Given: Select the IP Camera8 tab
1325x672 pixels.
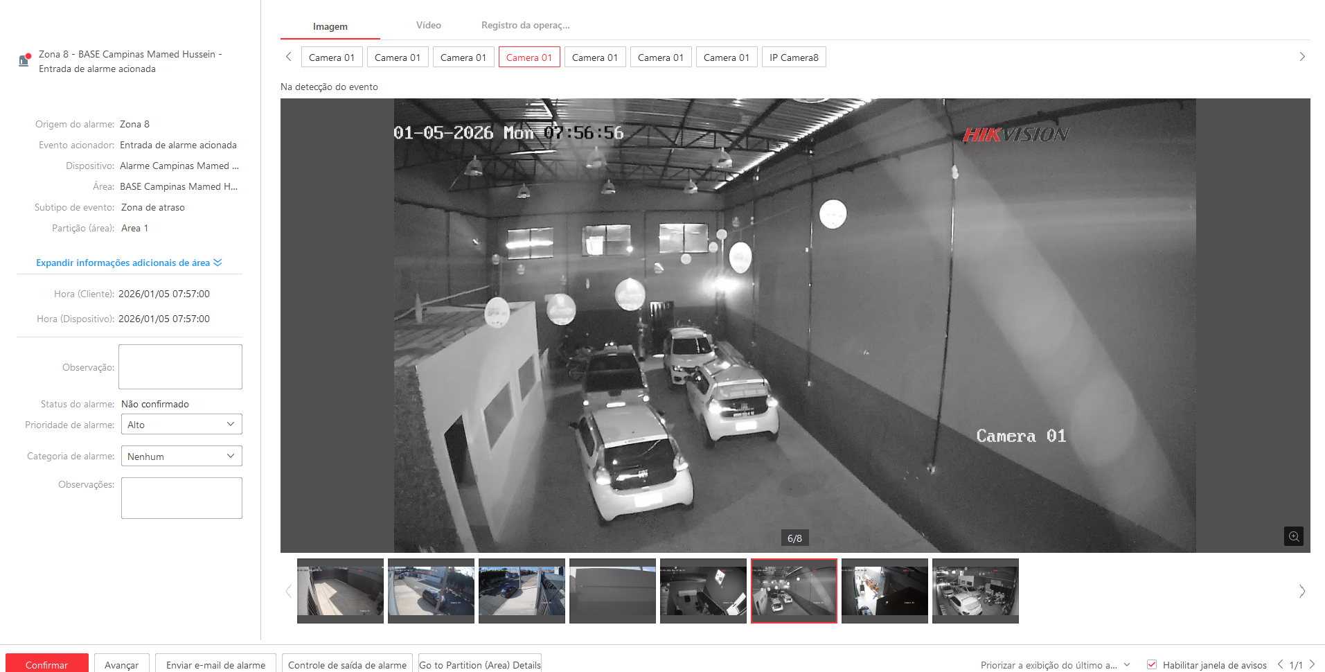Looking at the screenshot, I should [794, 58].
